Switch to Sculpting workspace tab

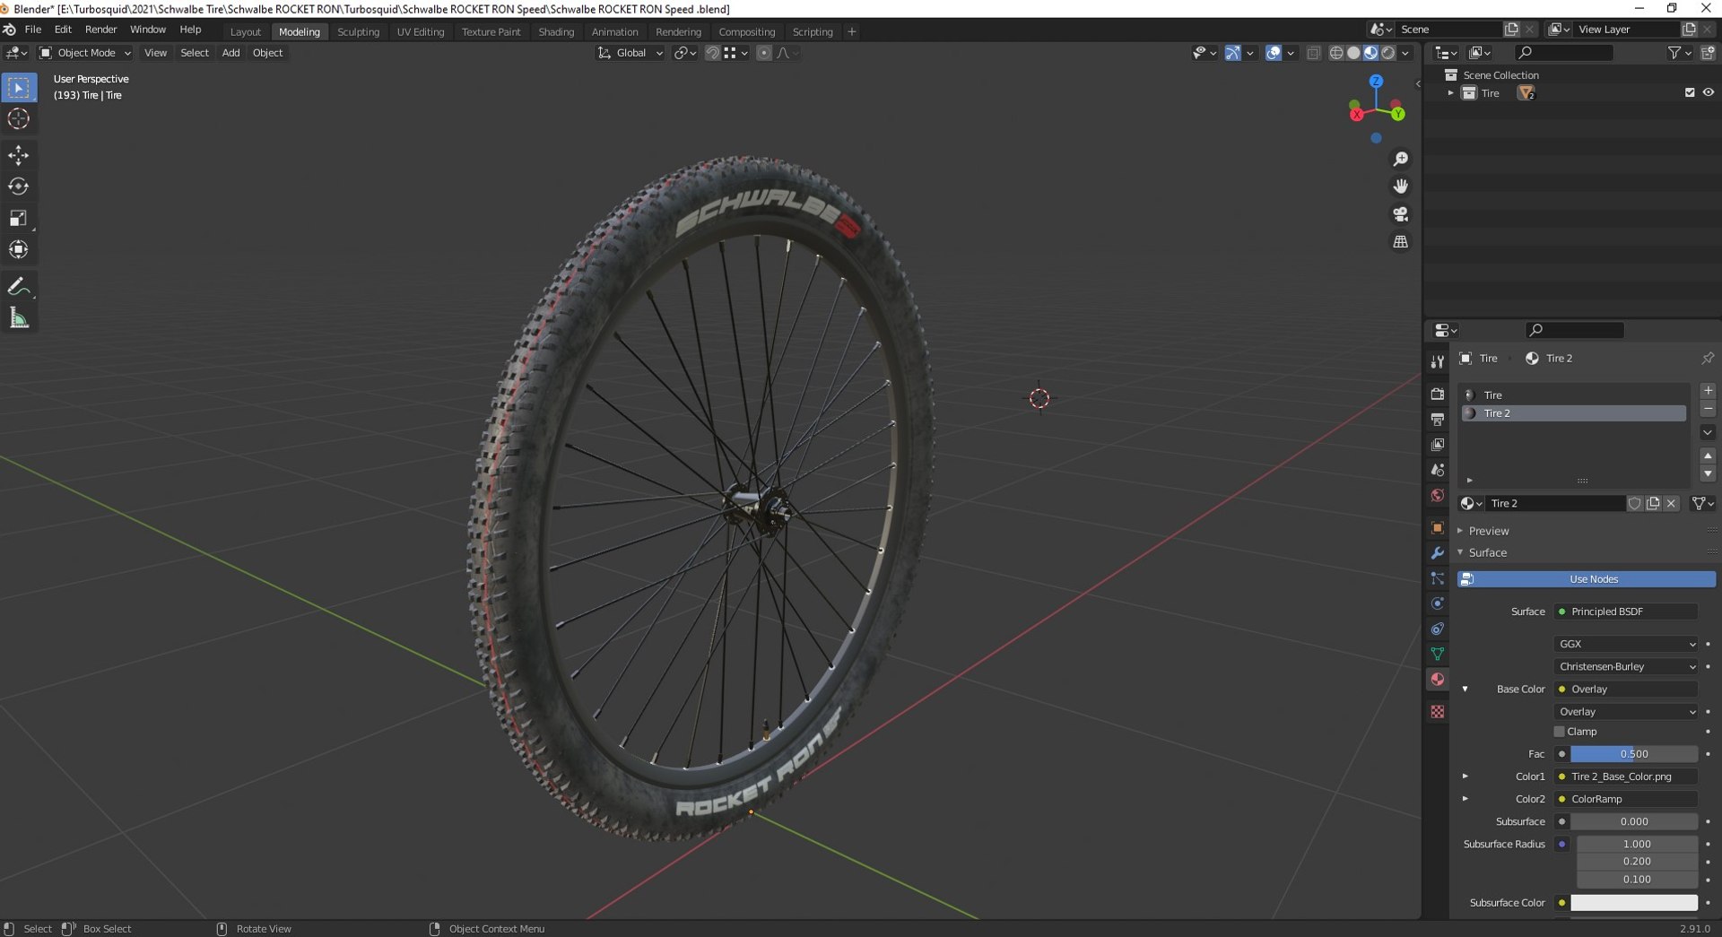tap(358, 31)
